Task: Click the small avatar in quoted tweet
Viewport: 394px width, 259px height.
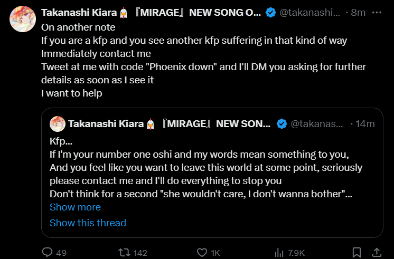Action: (57, 124)
